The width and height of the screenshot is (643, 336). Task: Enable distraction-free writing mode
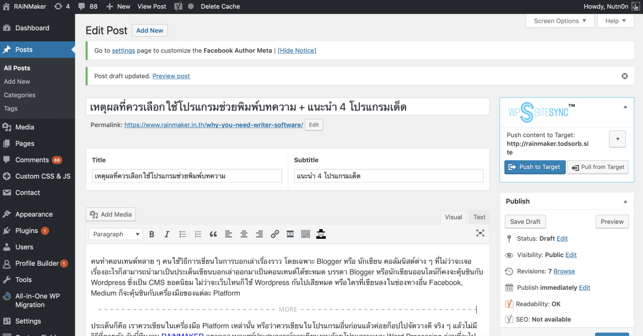(480, 233)
